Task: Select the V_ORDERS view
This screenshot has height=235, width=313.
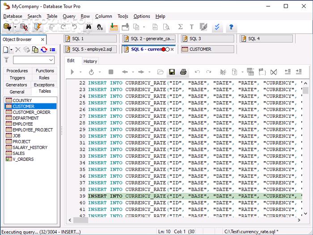Action: point(23,159)
